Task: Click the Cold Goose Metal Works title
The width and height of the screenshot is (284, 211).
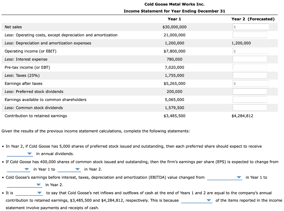Action: [174, 4]
